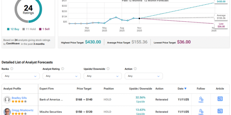Click the Action column header in table
Screen dimensions: 231x115
pos(159,89)
